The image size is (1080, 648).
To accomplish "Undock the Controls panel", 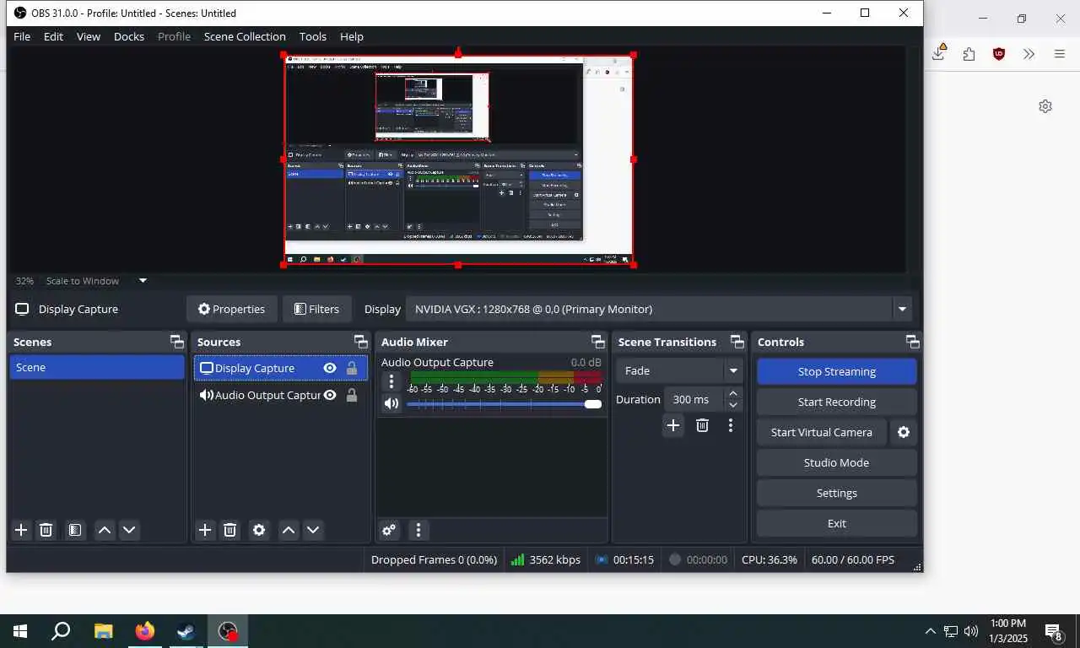I will 912,342.
